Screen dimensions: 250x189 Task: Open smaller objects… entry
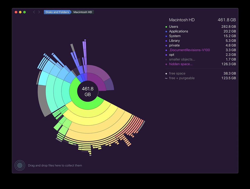coord(201,59)
